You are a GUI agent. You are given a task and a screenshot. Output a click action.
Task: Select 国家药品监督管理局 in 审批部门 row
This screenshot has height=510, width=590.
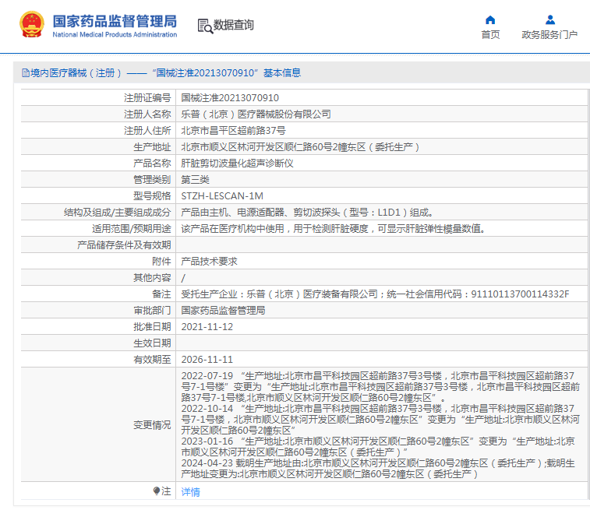coord(223,311)
